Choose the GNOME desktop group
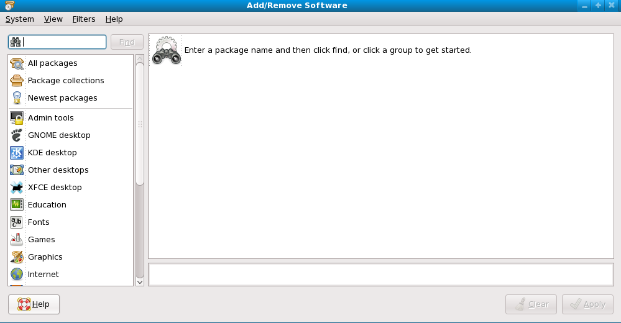 point(70,135)
